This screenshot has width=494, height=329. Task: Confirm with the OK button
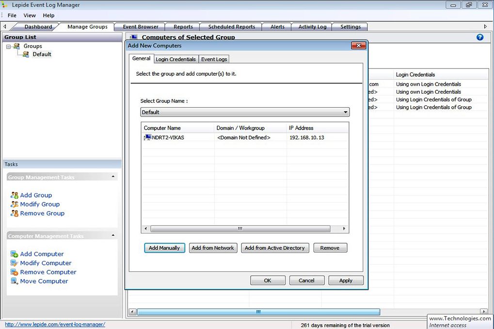(x=268, y=280)
